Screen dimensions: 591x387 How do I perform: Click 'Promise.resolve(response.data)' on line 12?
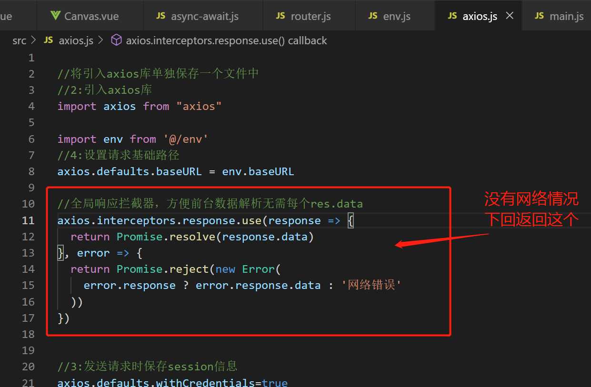pyautogui.click(x=215, y=237)
